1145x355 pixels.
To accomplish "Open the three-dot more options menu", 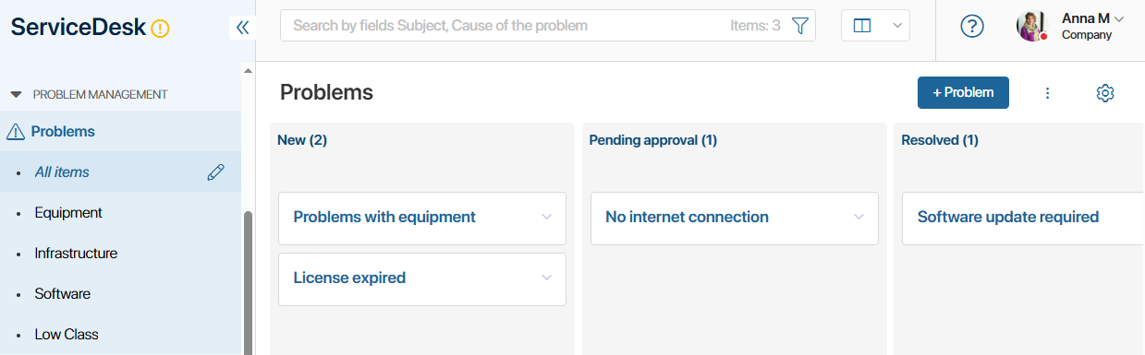I will [x=1047, y=92].
